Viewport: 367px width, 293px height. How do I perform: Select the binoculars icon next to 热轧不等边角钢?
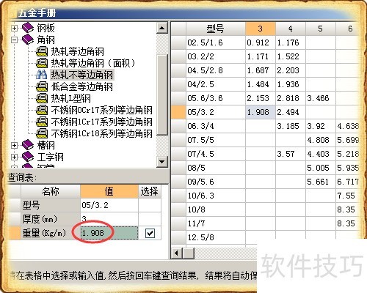point(42,74)
